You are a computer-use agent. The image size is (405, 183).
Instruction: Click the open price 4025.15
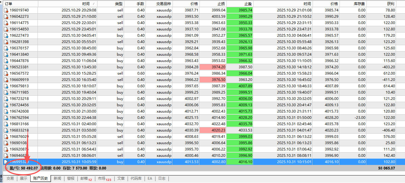pyautogui.click(x=192, y=118)
